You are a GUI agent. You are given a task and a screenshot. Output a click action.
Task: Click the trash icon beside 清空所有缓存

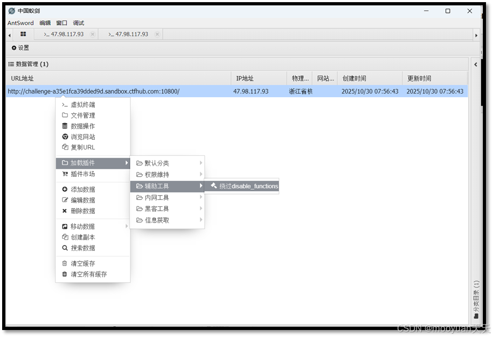pos(65,274)
